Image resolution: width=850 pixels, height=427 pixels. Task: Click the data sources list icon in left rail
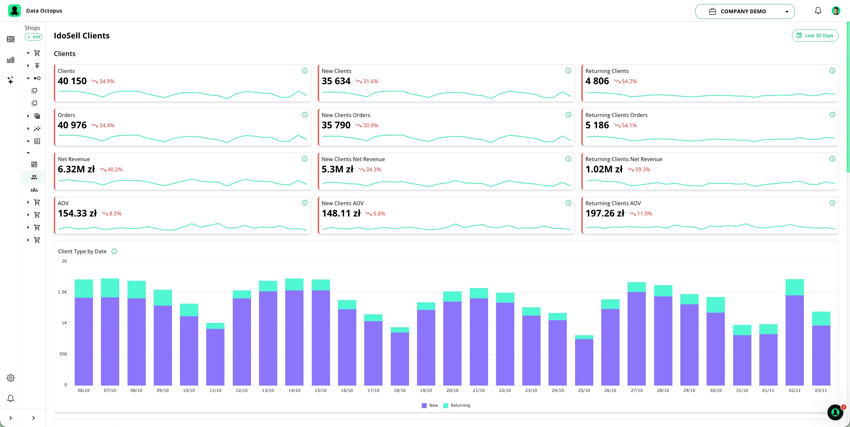[11, 39]
